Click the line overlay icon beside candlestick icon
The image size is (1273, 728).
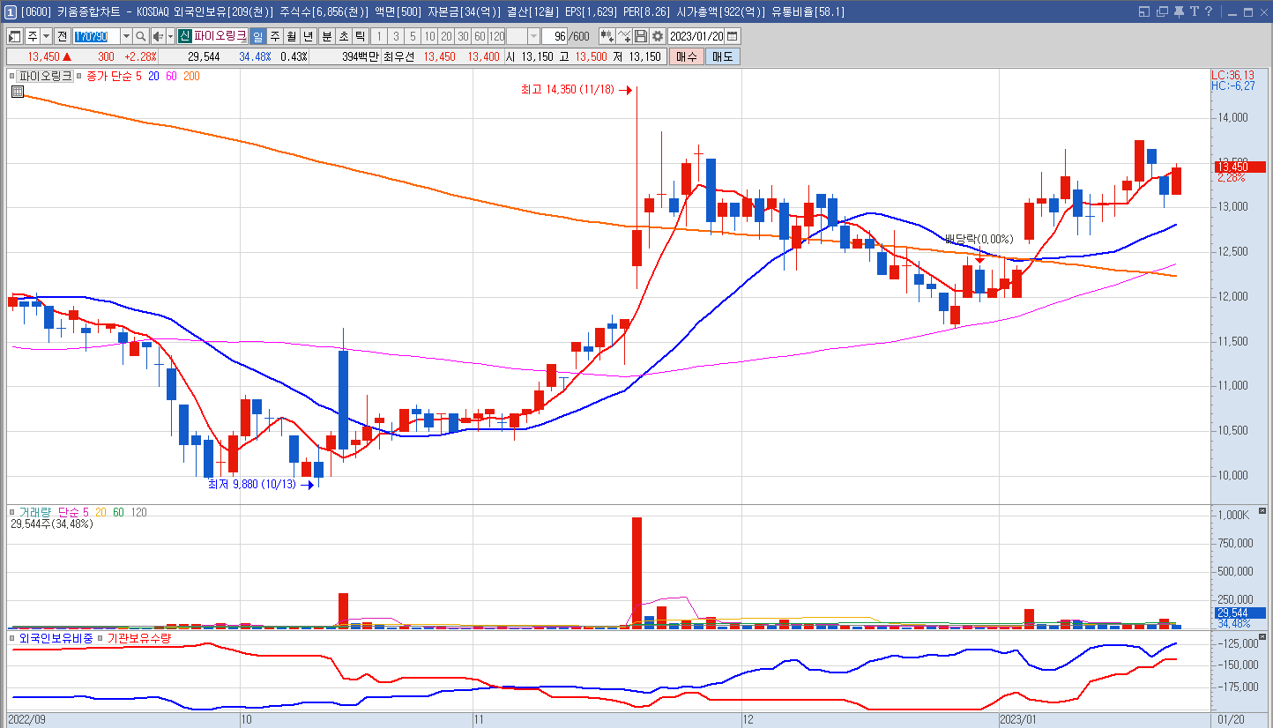coord(624,36)
